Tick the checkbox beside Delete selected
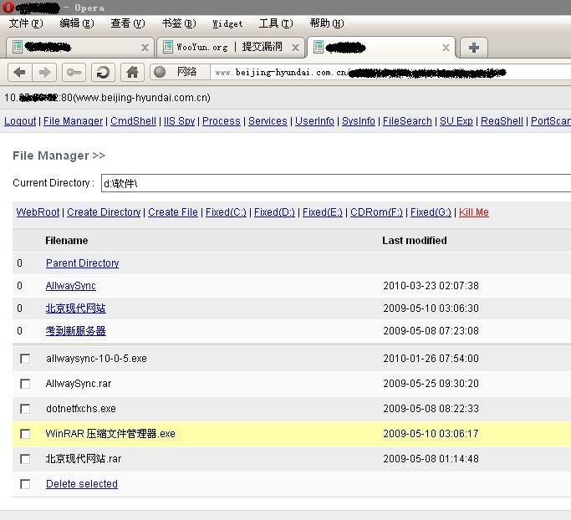The height and width of the screenshot is (520, 571). pos(25,484)
